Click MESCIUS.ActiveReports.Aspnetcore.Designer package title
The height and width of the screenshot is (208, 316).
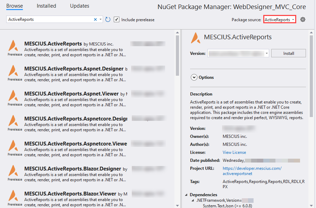coord(76,119)
